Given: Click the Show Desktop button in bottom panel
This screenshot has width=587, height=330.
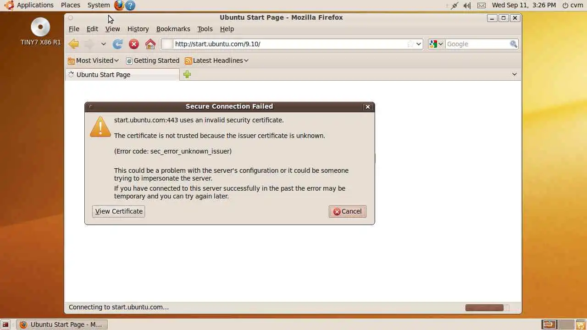Looking at the screenshot, I should click(x=6, y=324).
